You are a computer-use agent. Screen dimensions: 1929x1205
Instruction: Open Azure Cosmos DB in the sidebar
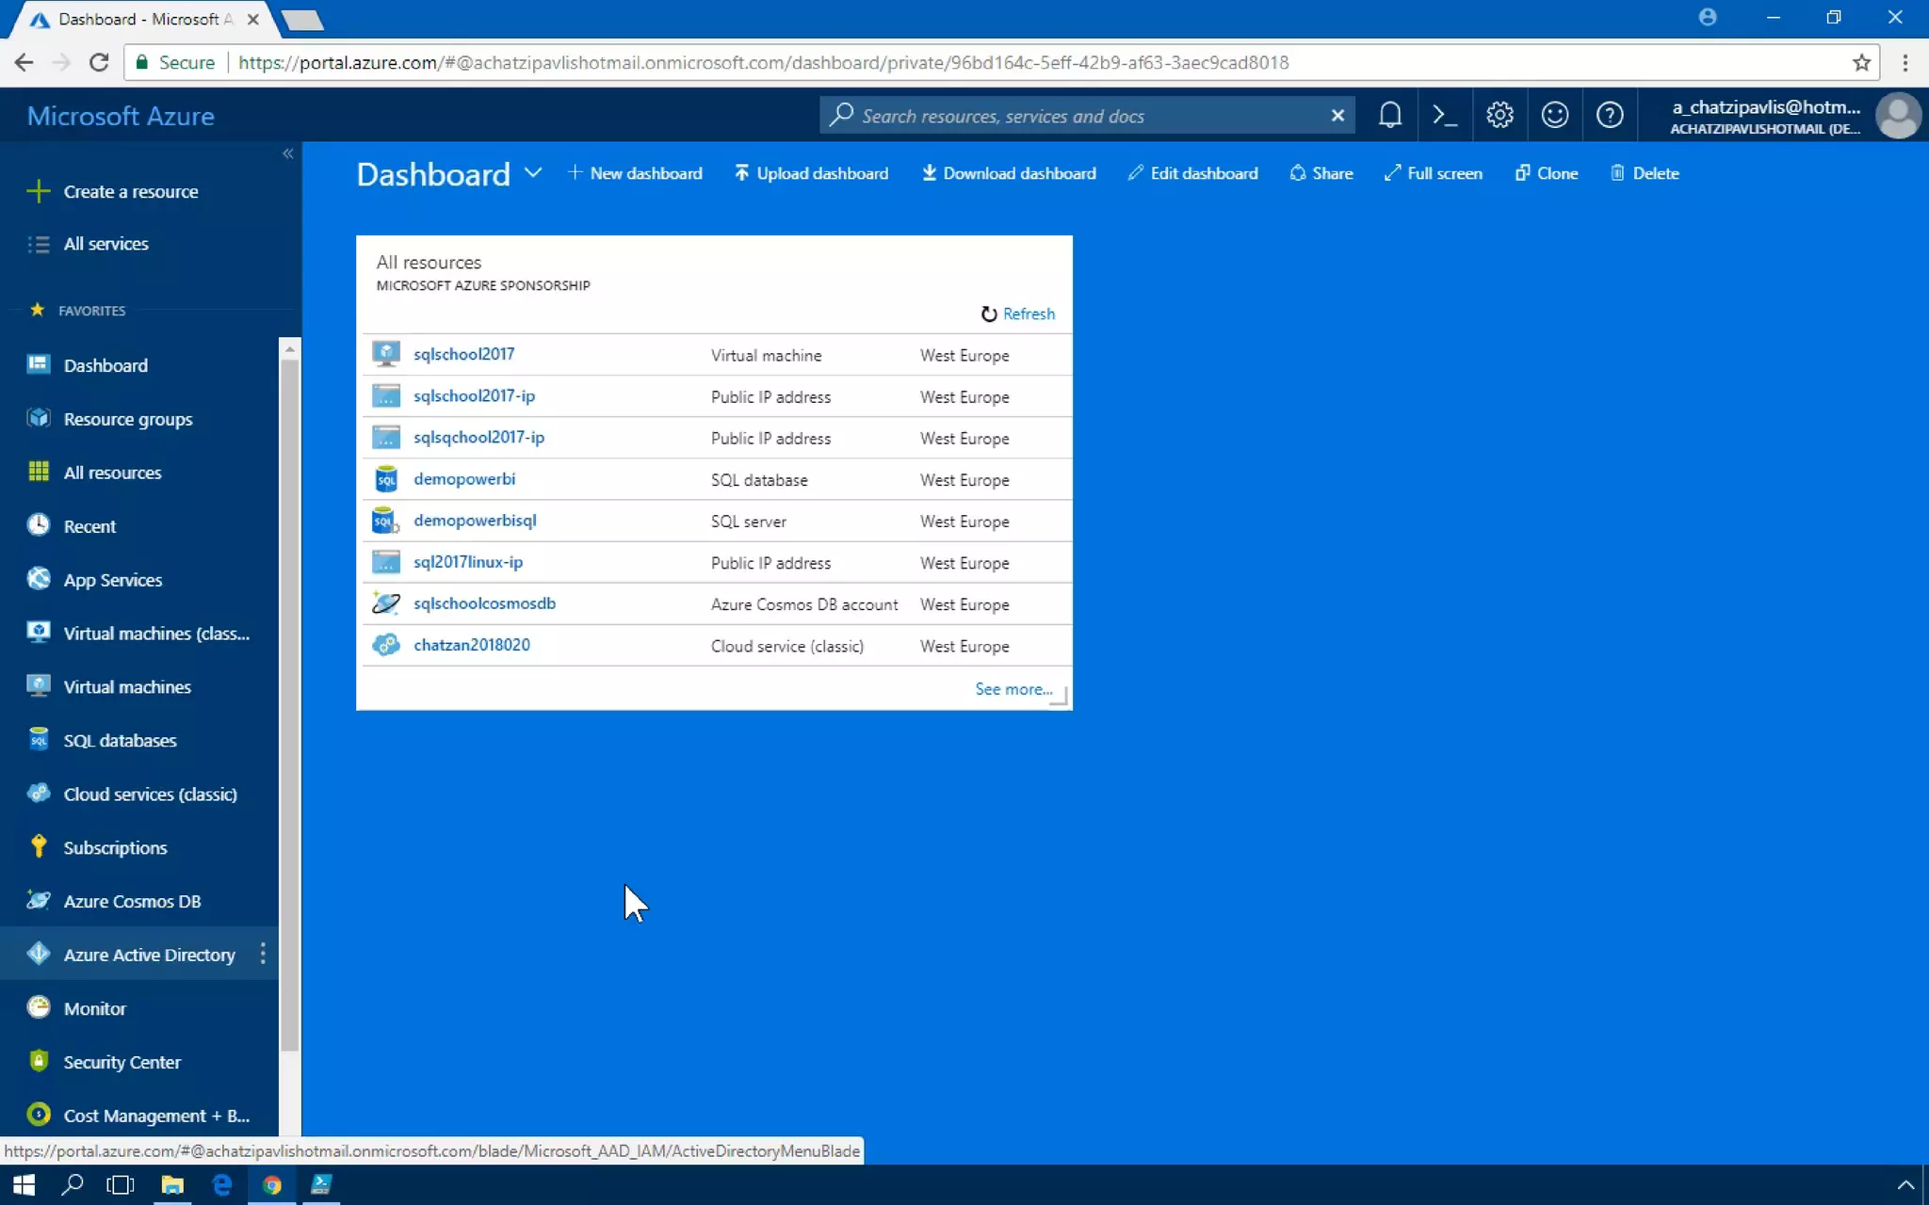[132, 901]
